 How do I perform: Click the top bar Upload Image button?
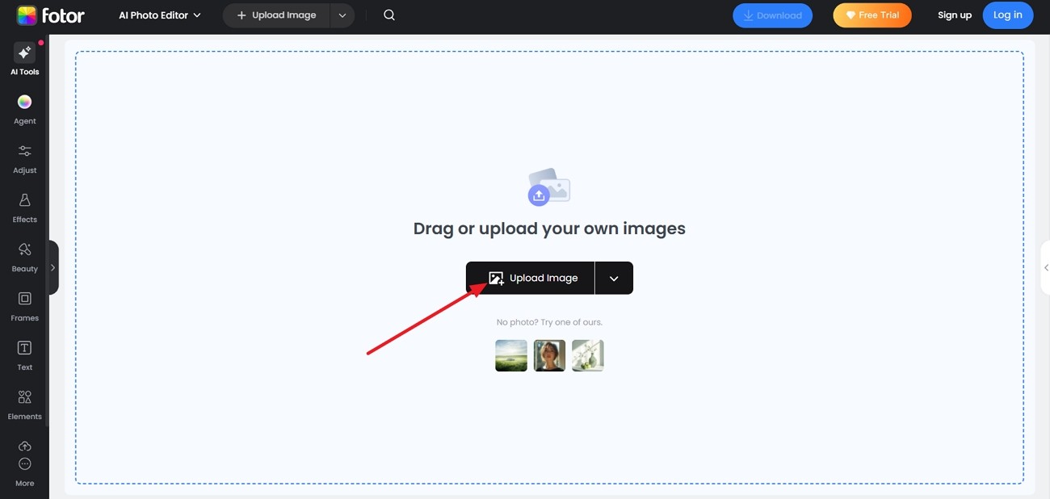[x=276, y=15]
